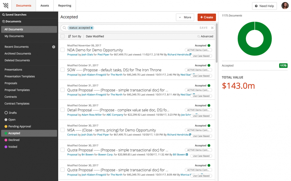Viewport: 291px width, 181px height.
Task: Open Recent Documents settings gear
Action: [x=54, y=47]
